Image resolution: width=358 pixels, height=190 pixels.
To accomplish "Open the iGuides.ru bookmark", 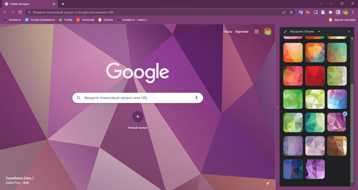I will point(13,20).
